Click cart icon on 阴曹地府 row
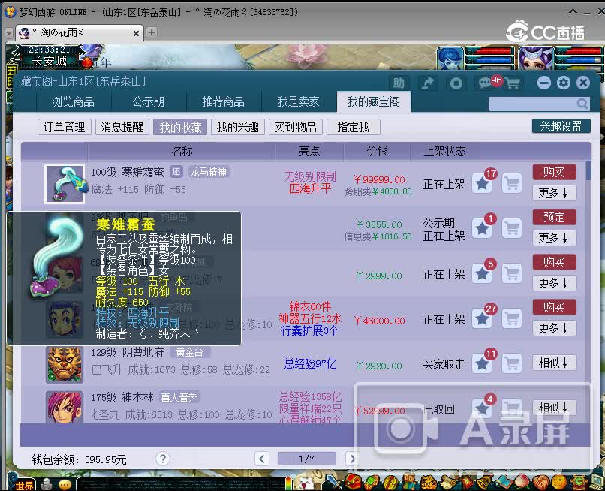This screenshot has width=605, height=491. point(512,363)
